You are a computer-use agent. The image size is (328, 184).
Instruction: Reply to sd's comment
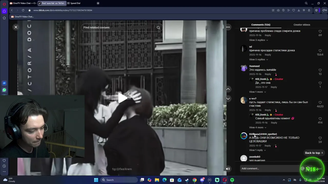pyautogui.click(x=268, y=55)
